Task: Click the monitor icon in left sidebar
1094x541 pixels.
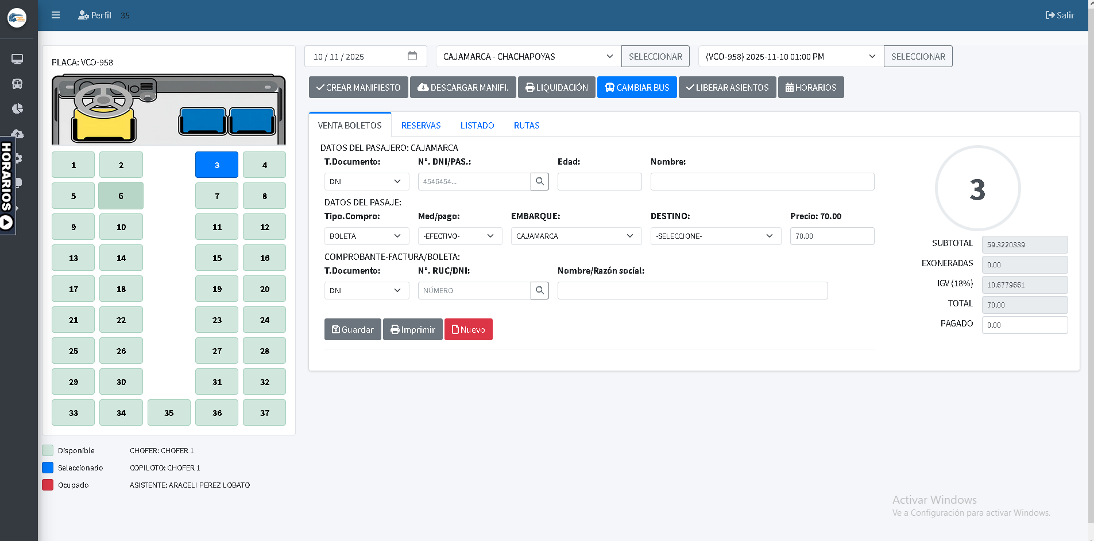Action: [x=17, y=59]
